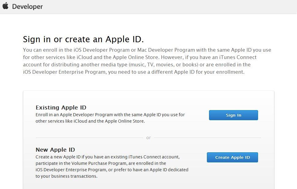The height and width of the screenshot is (189, 297).
Task: Select the 'Sign in or create an Apple ID.' heading
Action: (x=83, y=39)
